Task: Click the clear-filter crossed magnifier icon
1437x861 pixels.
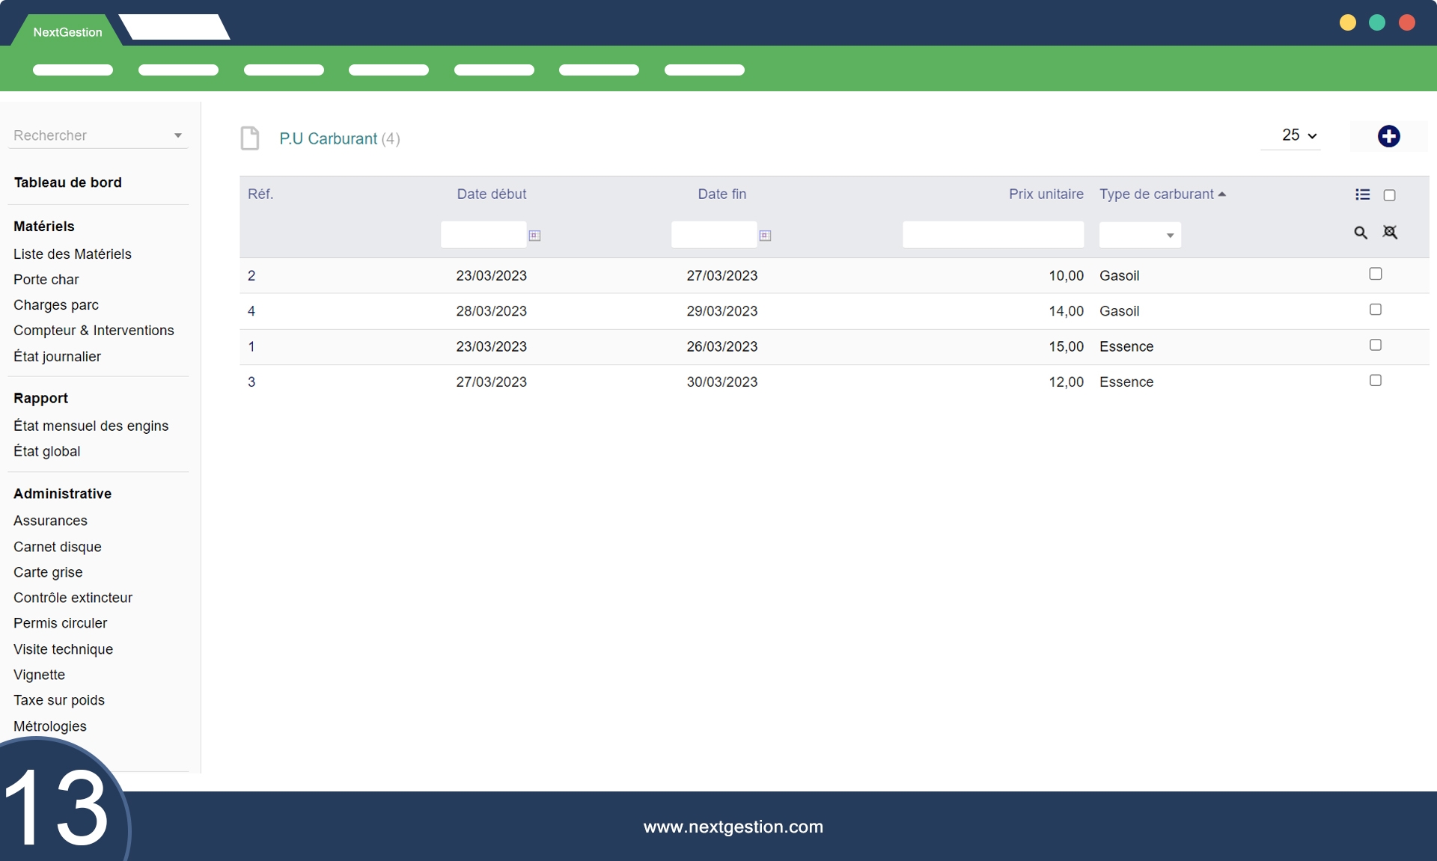Action: 1390,233
